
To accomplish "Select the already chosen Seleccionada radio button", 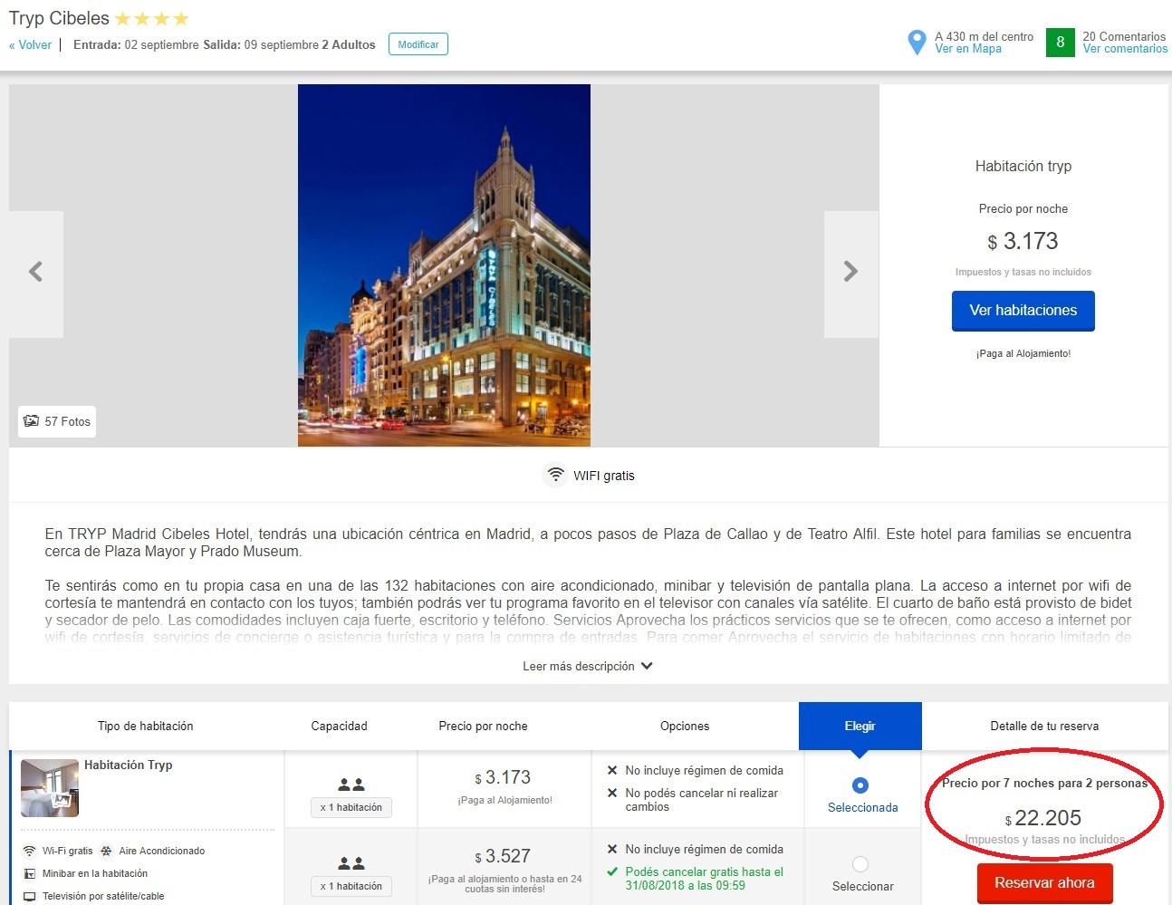I will coord(860,785).
